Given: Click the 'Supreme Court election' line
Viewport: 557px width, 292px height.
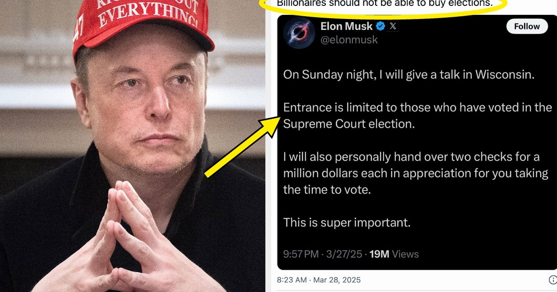Looking at the screenshot, I should (x=418, y=116).
